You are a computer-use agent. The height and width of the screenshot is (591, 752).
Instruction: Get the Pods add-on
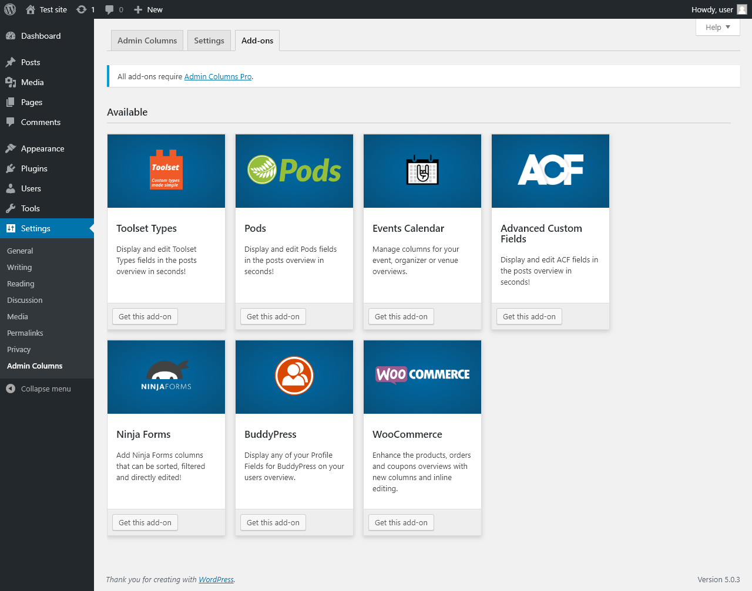[x=273, y=316]
